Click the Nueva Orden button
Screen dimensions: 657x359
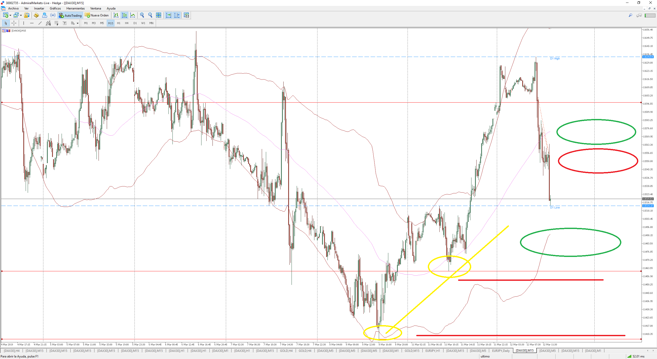pos(97,15)
